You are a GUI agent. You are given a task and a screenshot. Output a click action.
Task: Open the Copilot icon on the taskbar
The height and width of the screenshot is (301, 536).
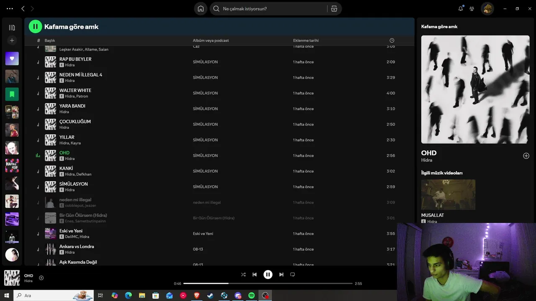point(114,296)
